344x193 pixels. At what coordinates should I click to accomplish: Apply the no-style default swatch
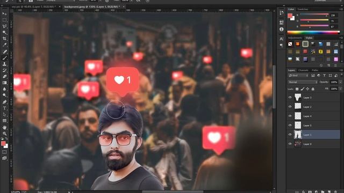(290, 44)
